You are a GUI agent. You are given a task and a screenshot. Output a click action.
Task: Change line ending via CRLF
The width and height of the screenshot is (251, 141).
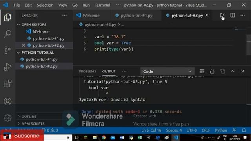tap(206, 130)
